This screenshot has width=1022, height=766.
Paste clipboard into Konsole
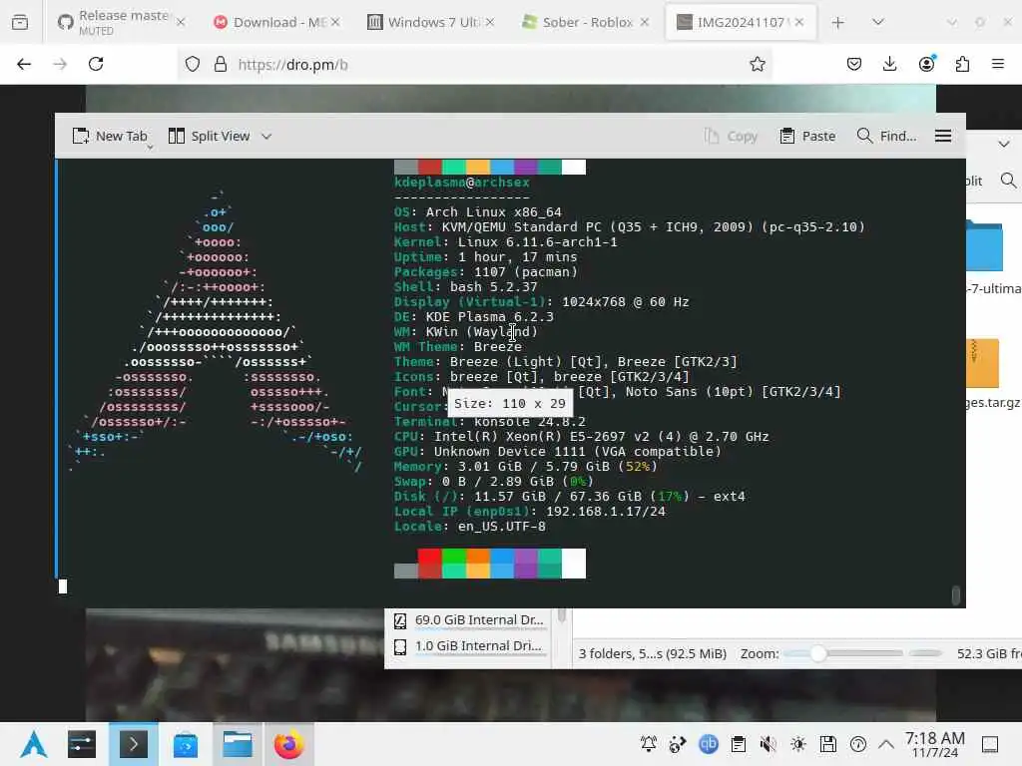807,136
